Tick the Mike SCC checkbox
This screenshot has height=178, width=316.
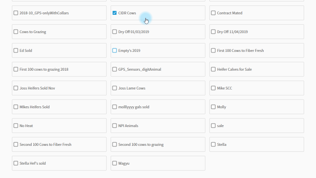pyautogui.click(x=213, y=88)
